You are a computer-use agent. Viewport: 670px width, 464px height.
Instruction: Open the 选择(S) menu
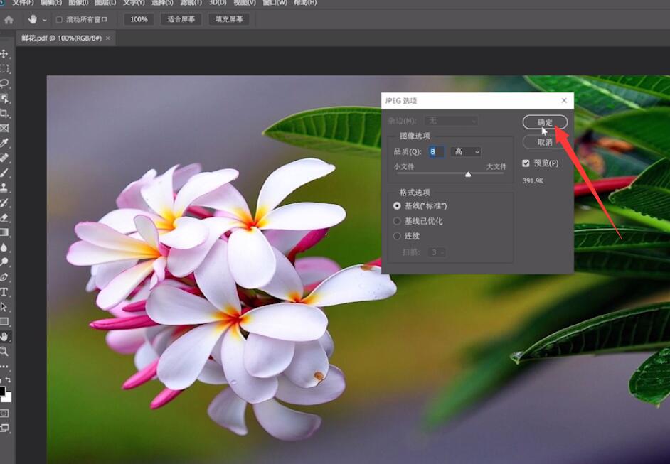[162, 3]
